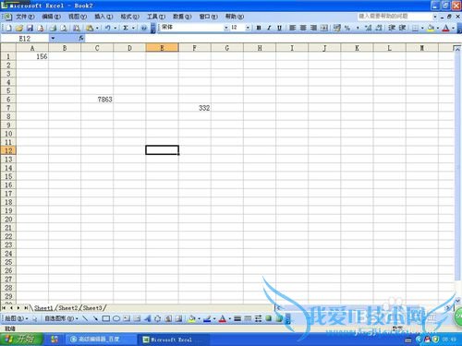The image size is (462, 346).
Task: Select cell A1 containing 156
Action: tap(32, 56)
